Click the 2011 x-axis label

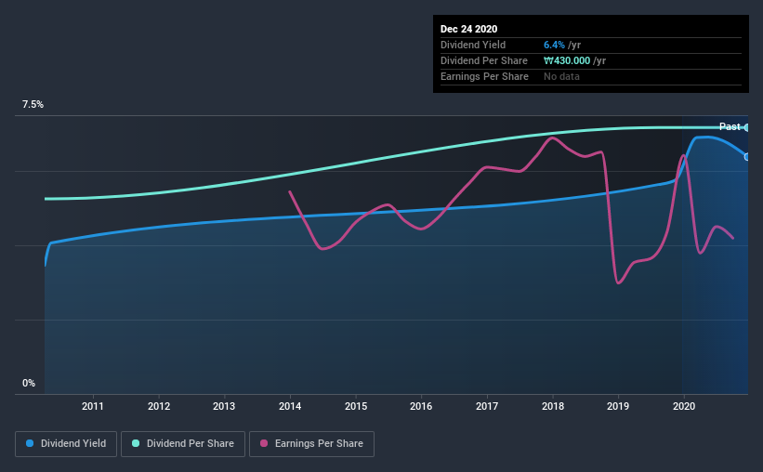tap(92, 406)
